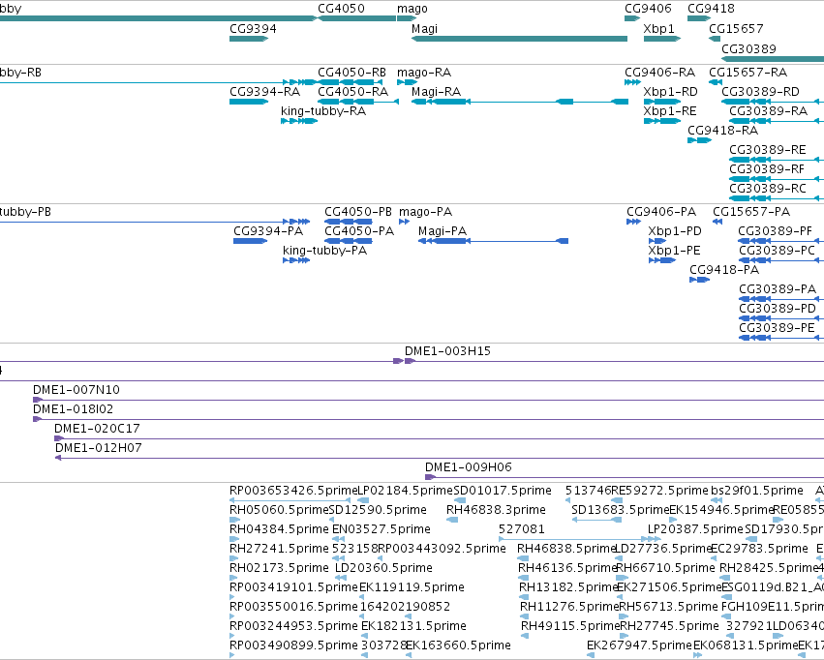This screenshot has height=660, width=824.
Task: Click the CG30389-RD transcript label
Action: (761, 92)
